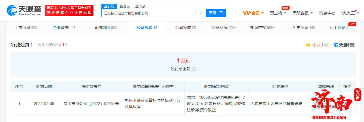
Task: Click the official filing red banner
Action: (69, 10)
